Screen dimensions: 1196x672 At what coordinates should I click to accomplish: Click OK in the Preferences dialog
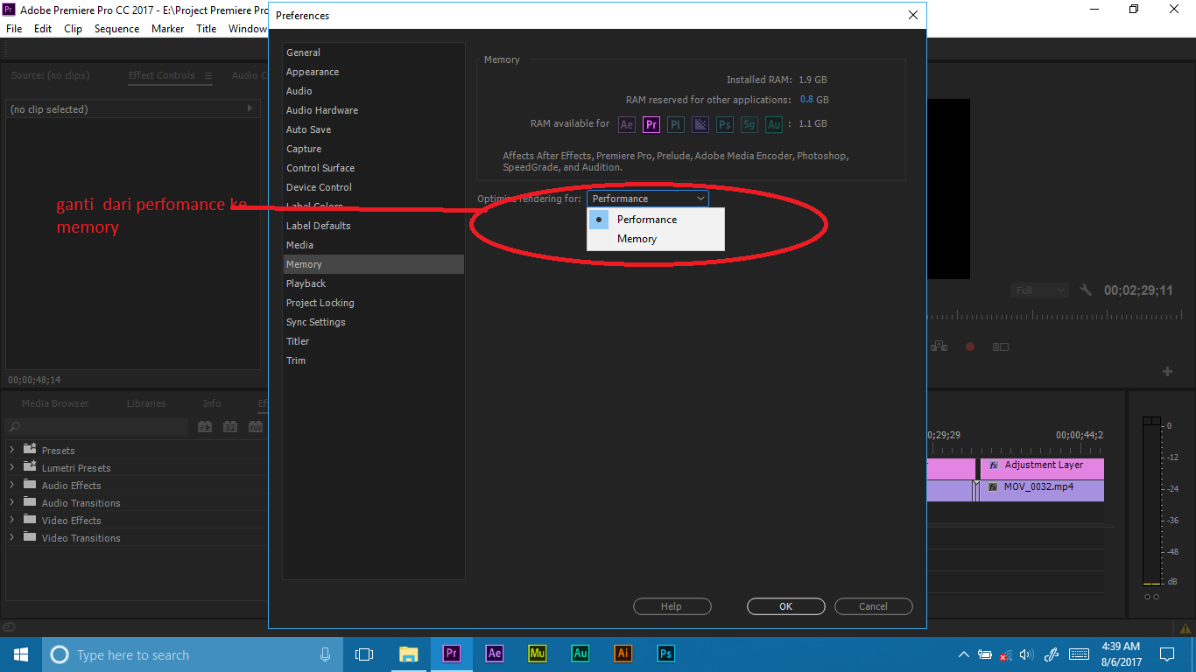click(785, 606)
